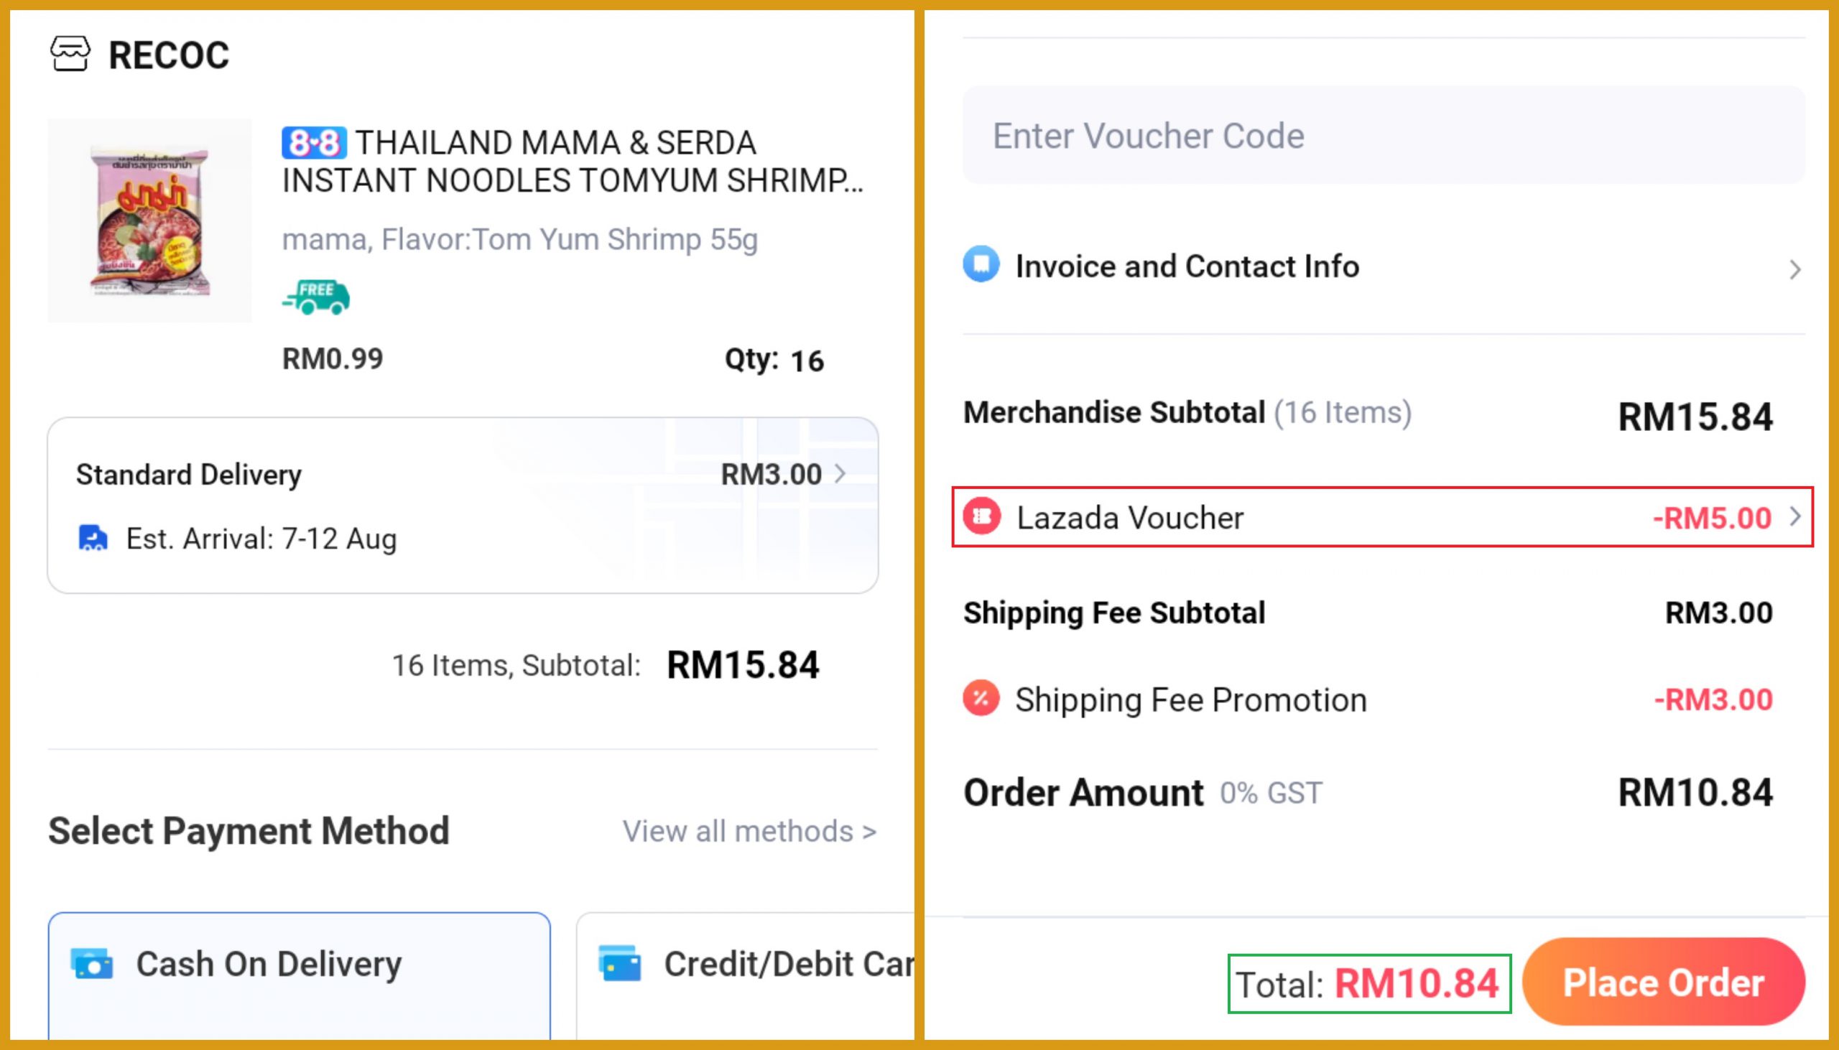Click the RECOC store icon
The height and width of the screenshot is (1050, 1839).
[70, 54]
